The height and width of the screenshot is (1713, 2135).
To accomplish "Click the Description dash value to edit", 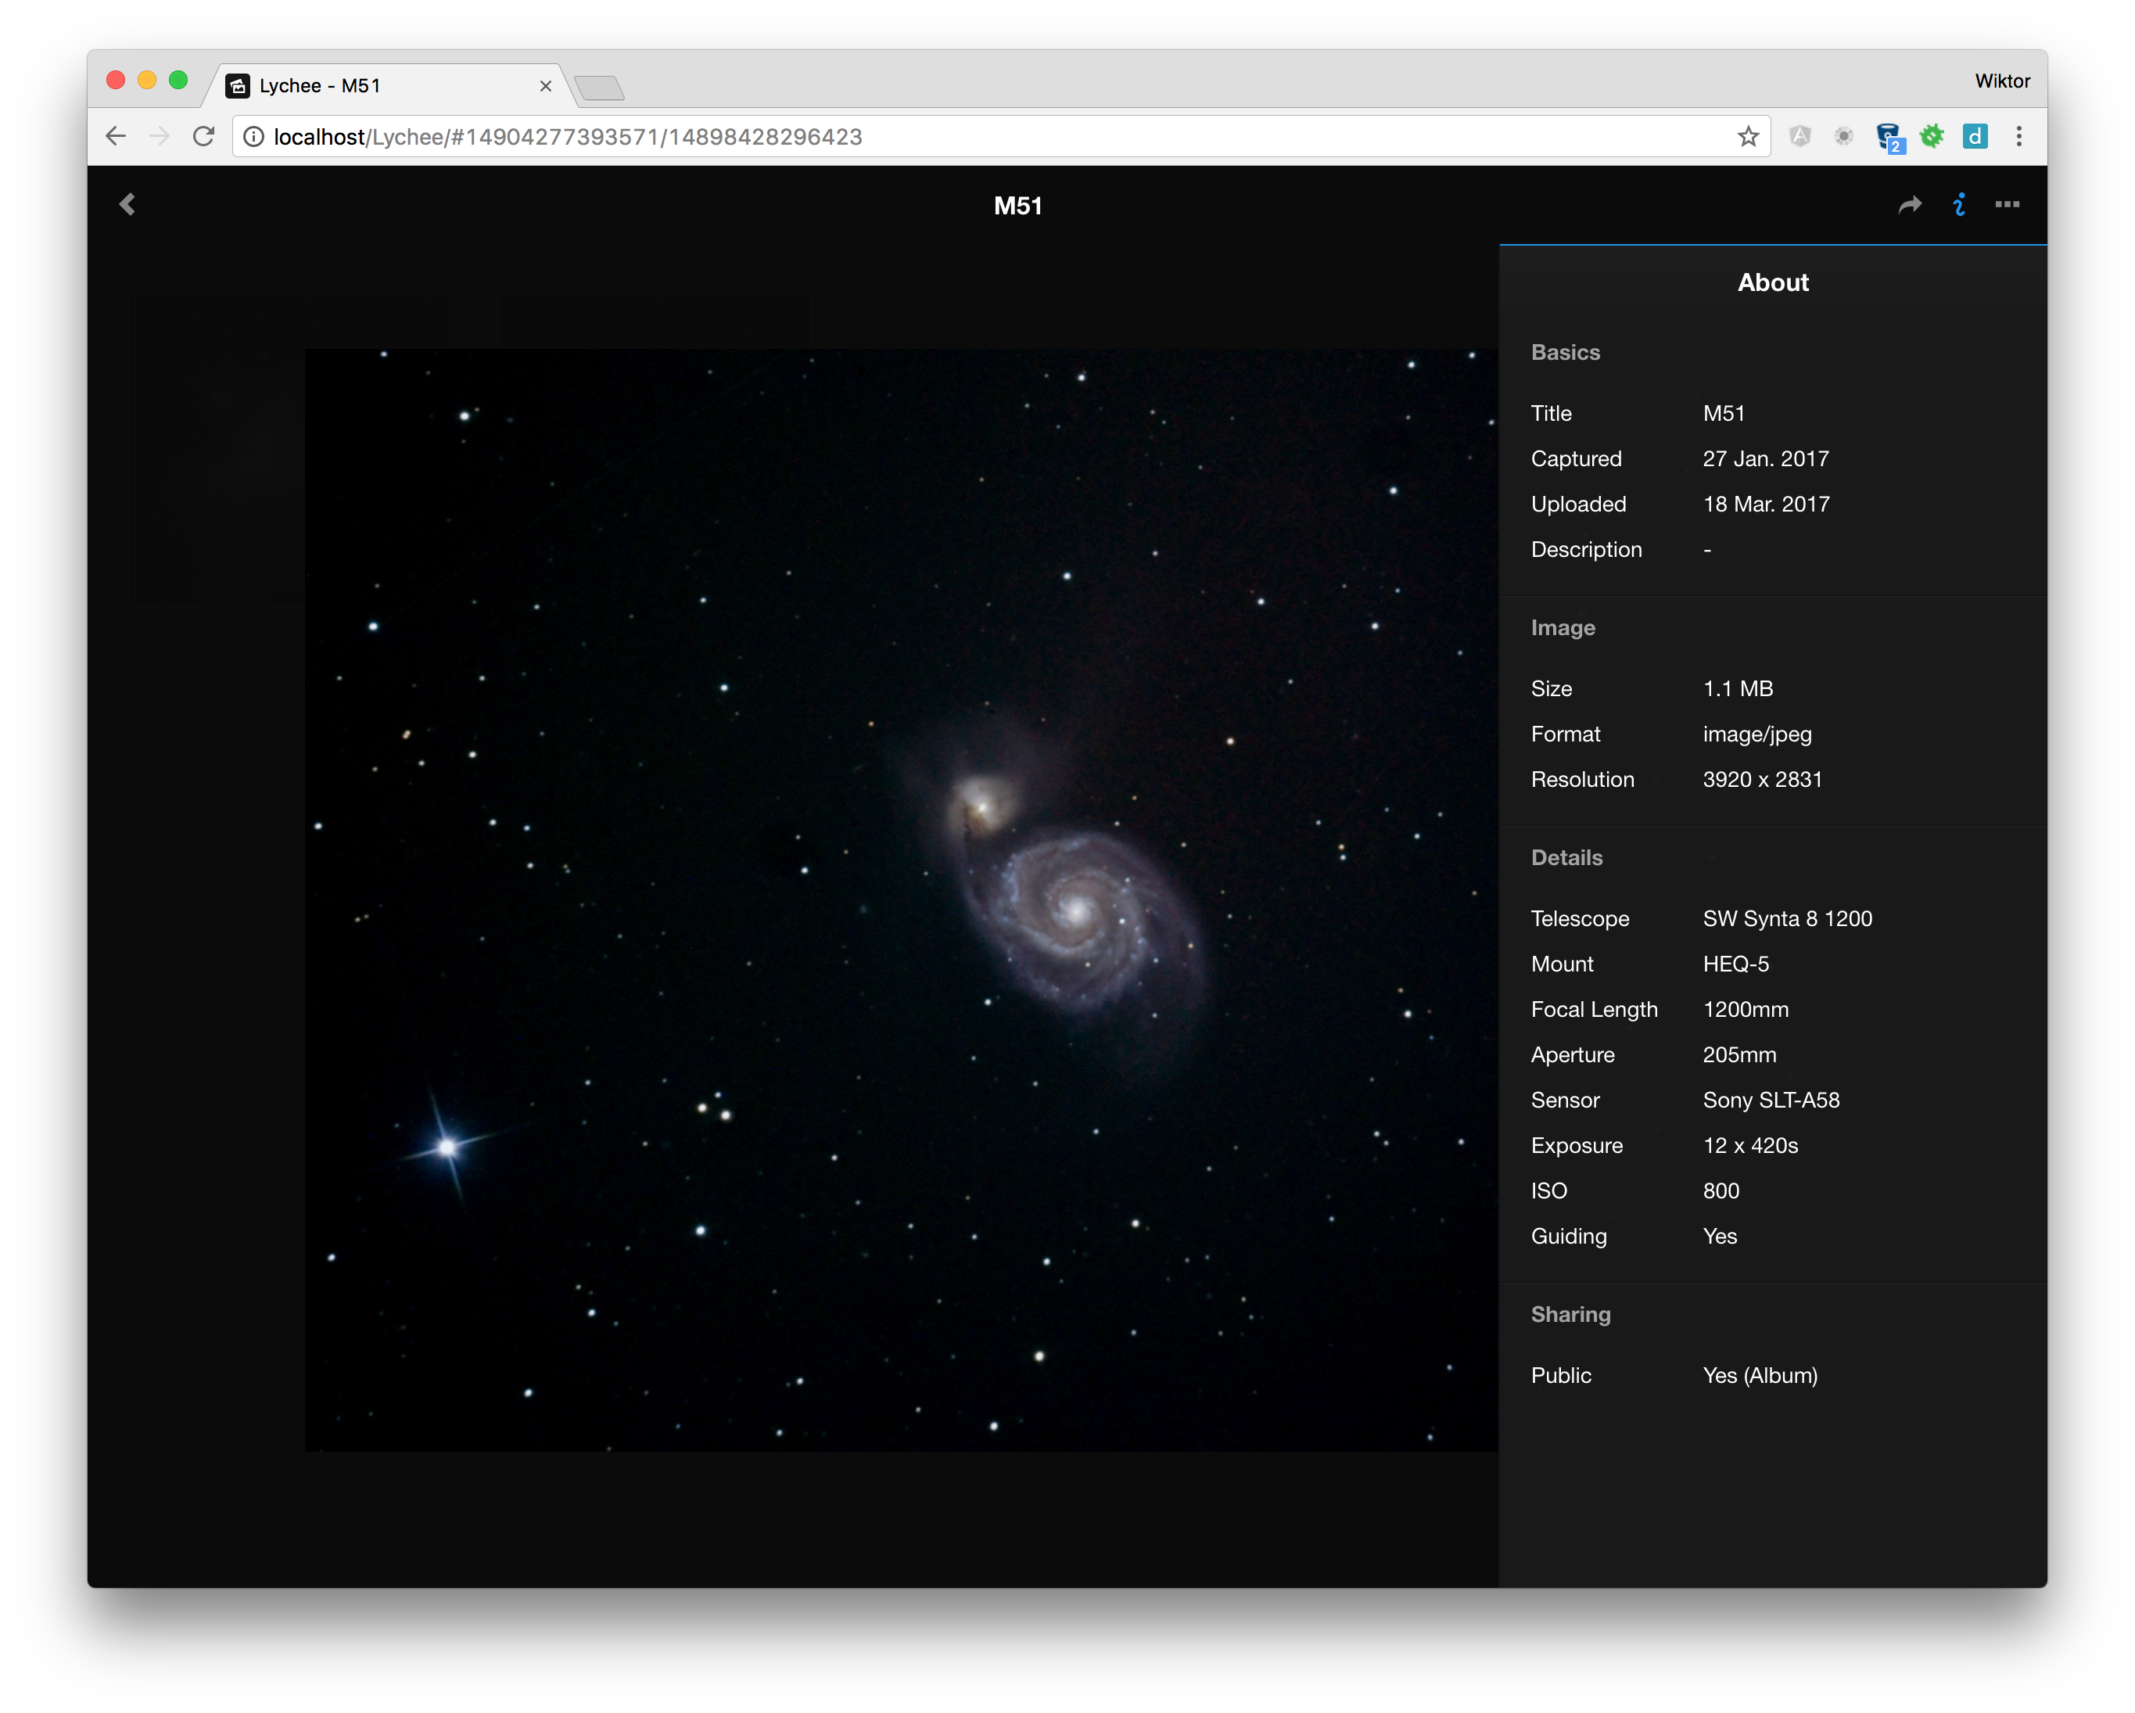I will point(1707,550).
